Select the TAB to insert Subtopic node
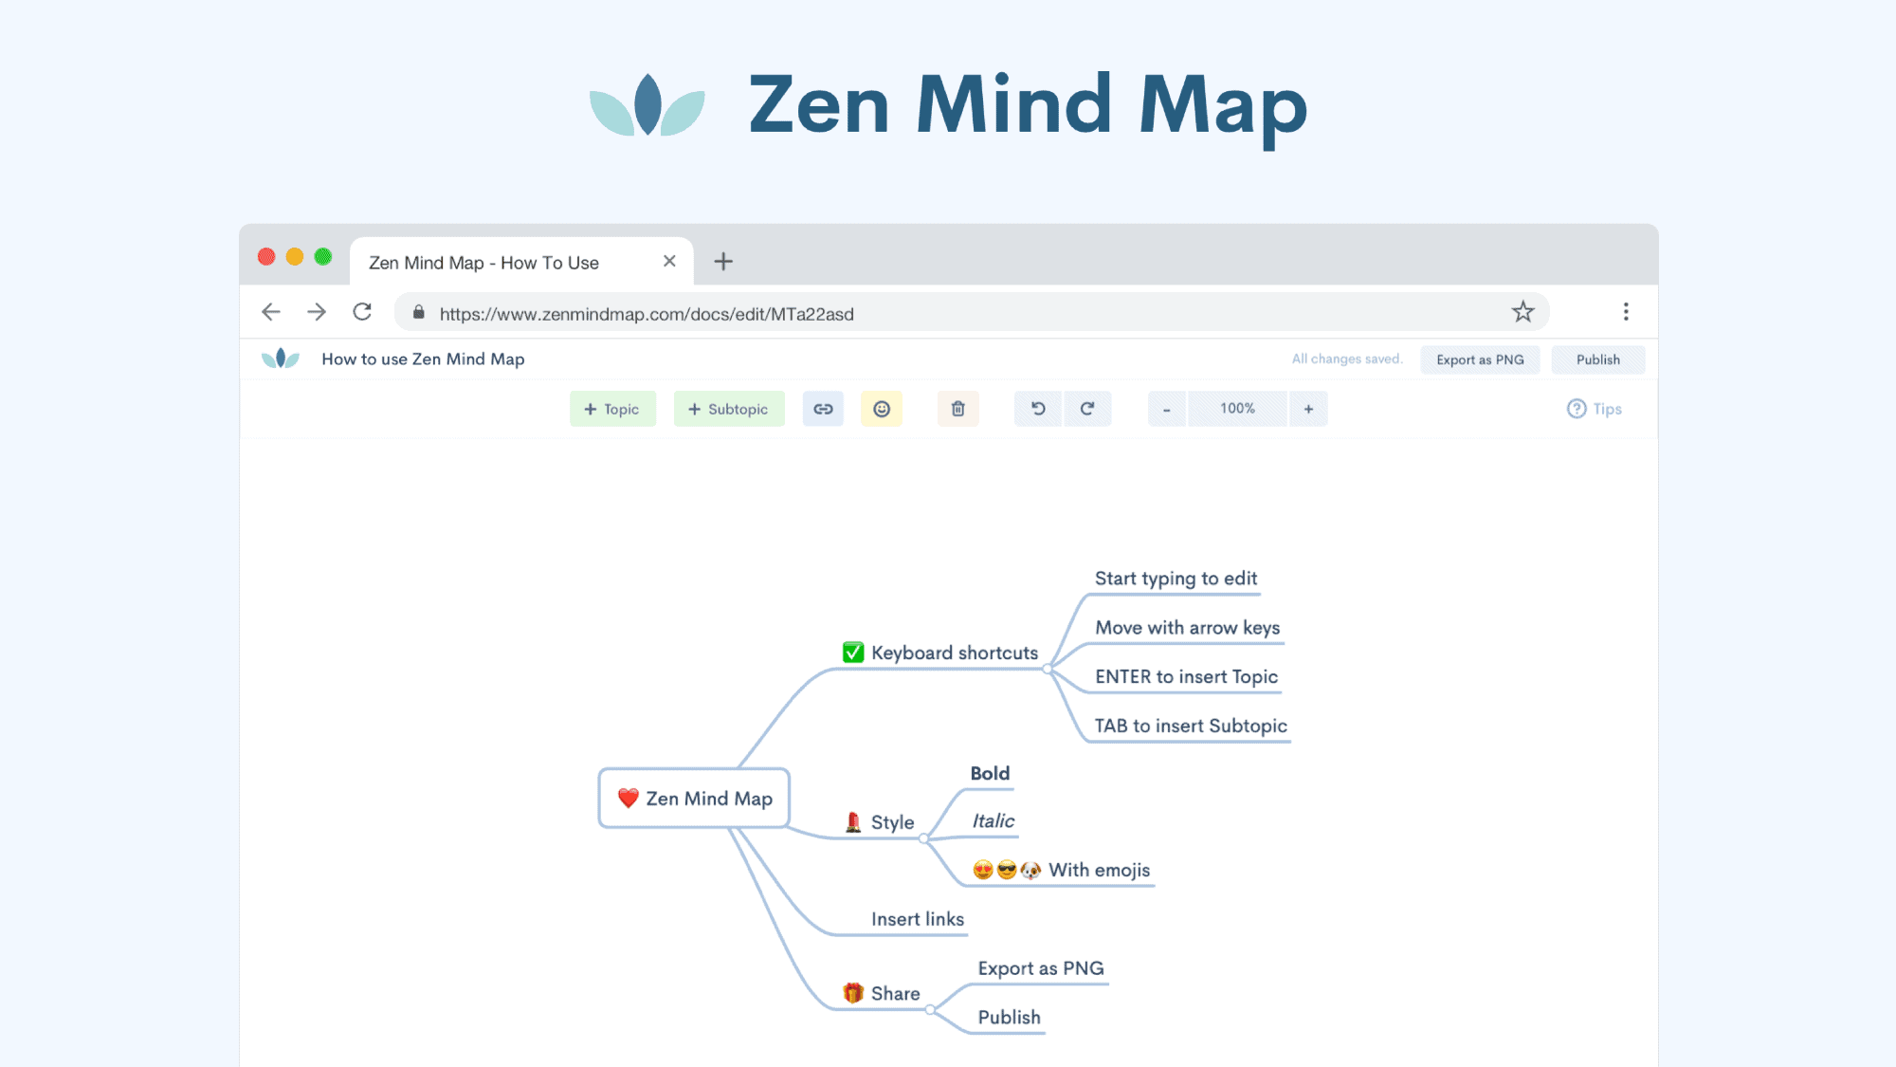This screenshot has height=1067, width=1896. [1191, 727]
